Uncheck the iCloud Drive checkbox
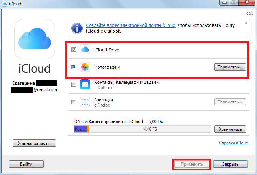 click(x=74, y=49)
